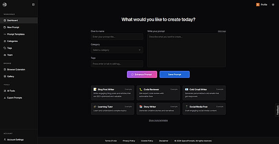Click the Learning Tutor graduation cap icon
279x144 pixels.
(95, 106)
